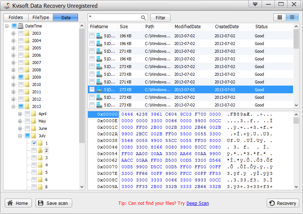
Task: Click the June folder icon
Action: (x=34, y=128)
